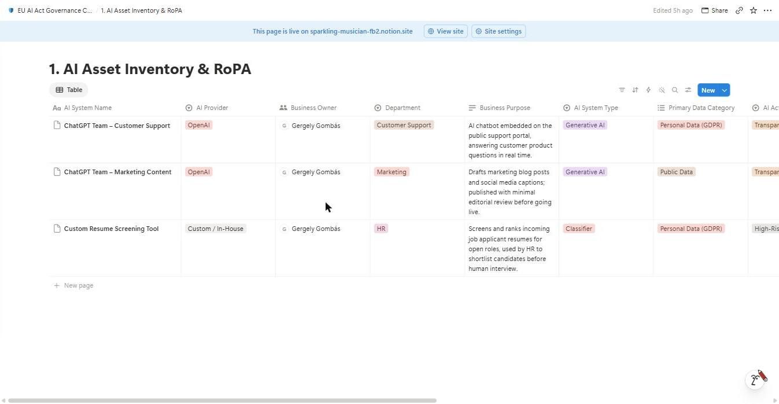Click the Public Data category tag
Screen dimensions: 779x404
pos(677,172)
